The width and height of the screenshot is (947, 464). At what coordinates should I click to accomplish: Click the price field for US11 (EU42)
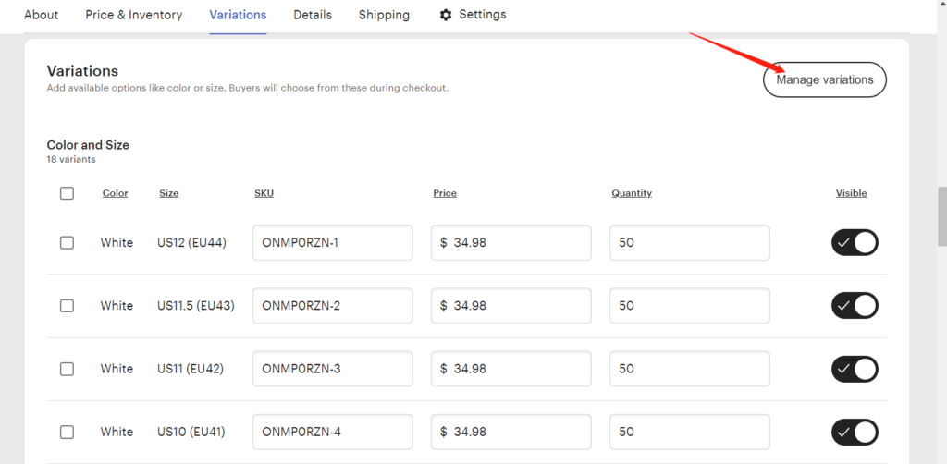510,369
